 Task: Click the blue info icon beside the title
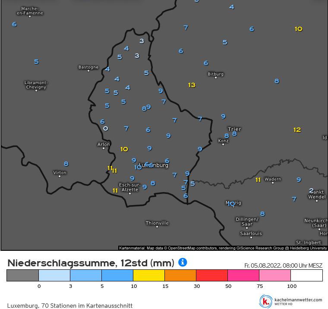pos(183,262)
